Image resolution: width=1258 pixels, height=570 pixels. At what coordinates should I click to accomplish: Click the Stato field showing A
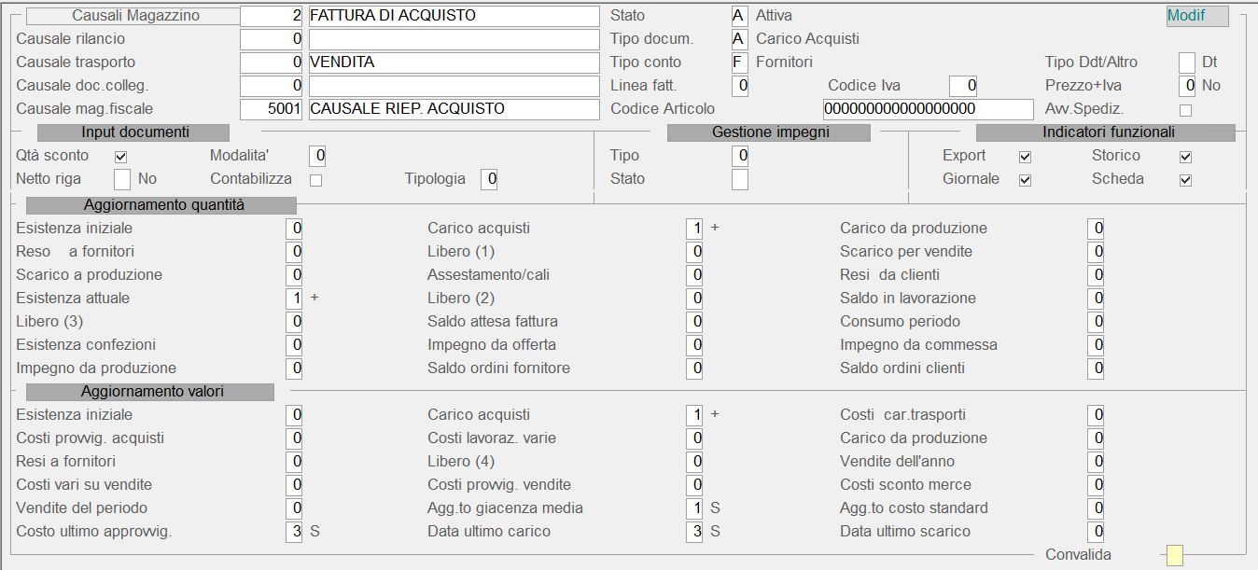(x=739, y=16)
